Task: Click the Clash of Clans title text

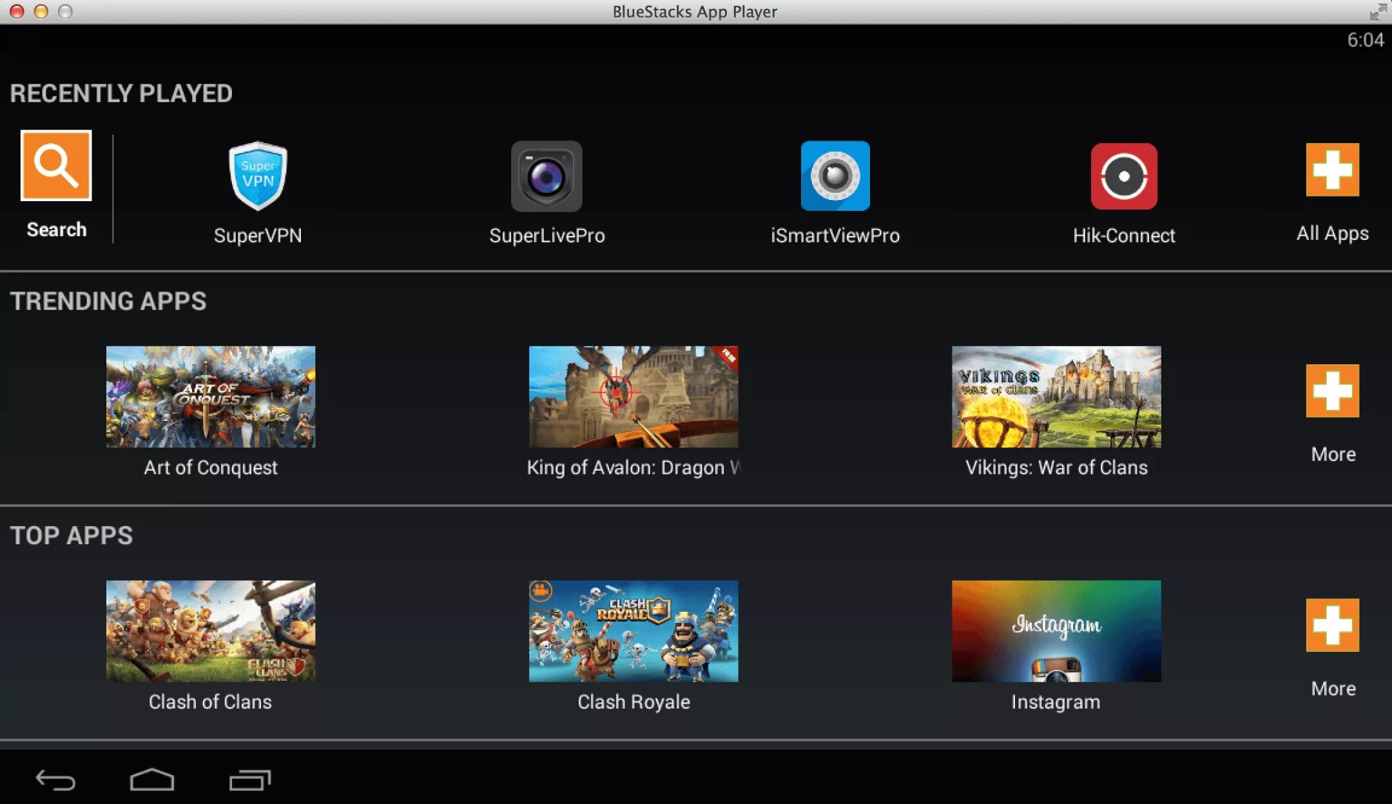Action: (x=210, y=701)
